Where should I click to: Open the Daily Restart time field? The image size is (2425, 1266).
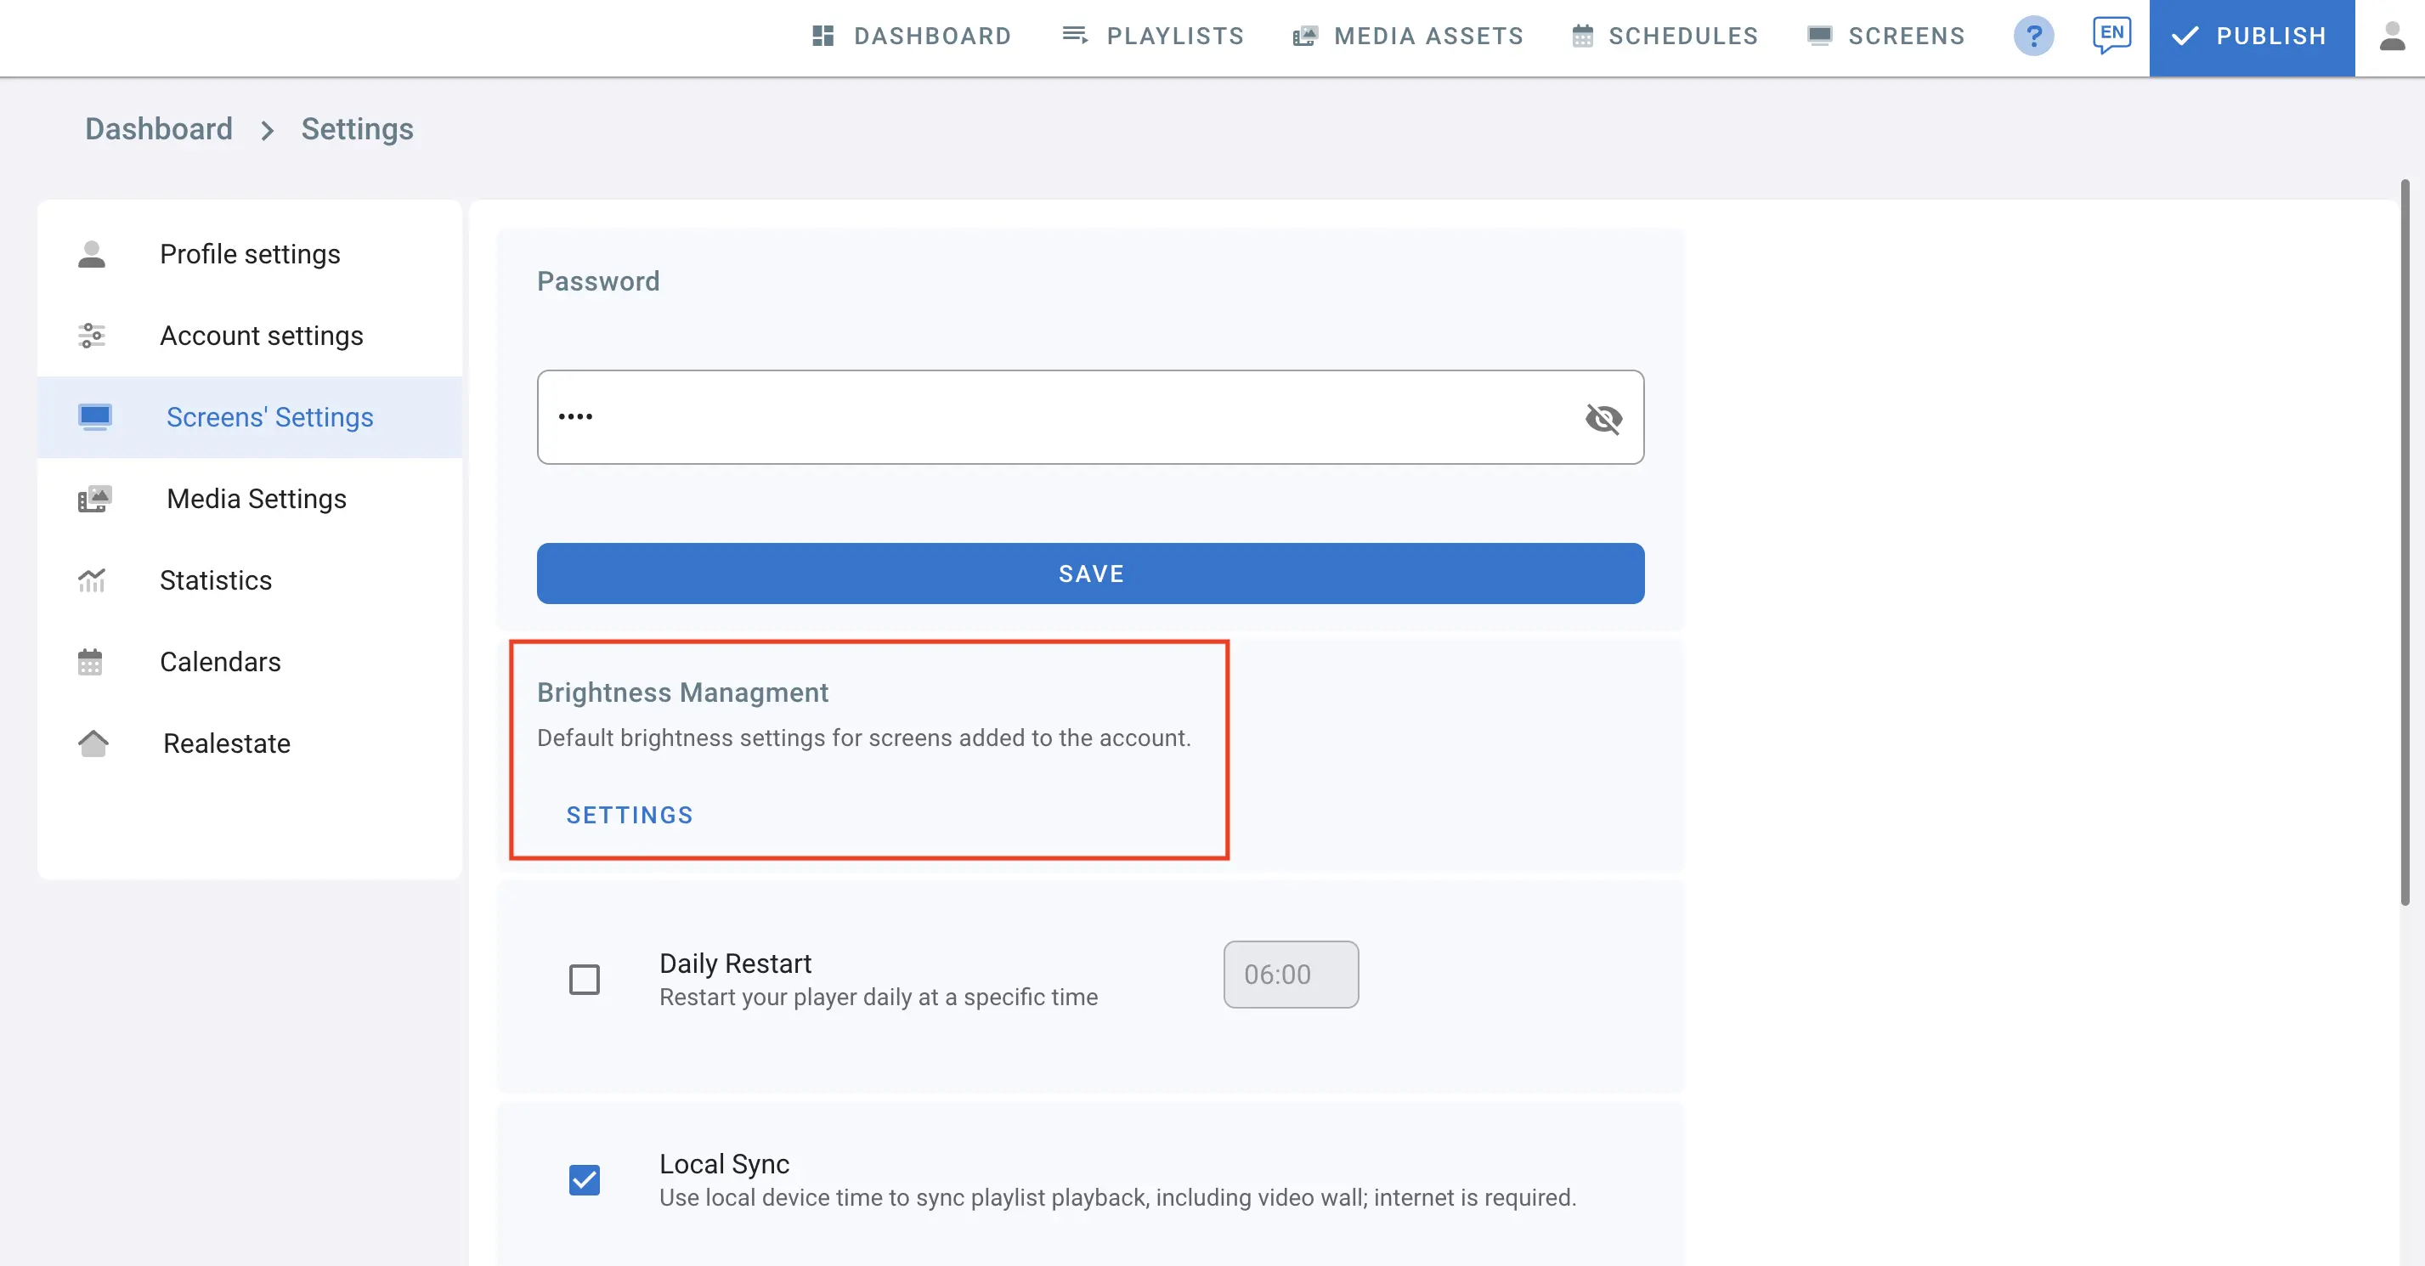1290,975
